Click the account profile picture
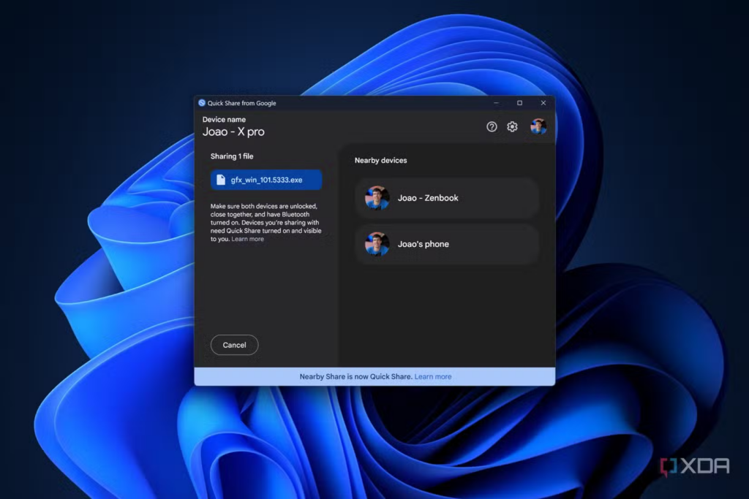The height and width of the screenshot is (499, 749). [538, 126]
